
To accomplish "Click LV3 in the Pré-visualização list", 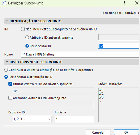I will [x=101, y=97].
